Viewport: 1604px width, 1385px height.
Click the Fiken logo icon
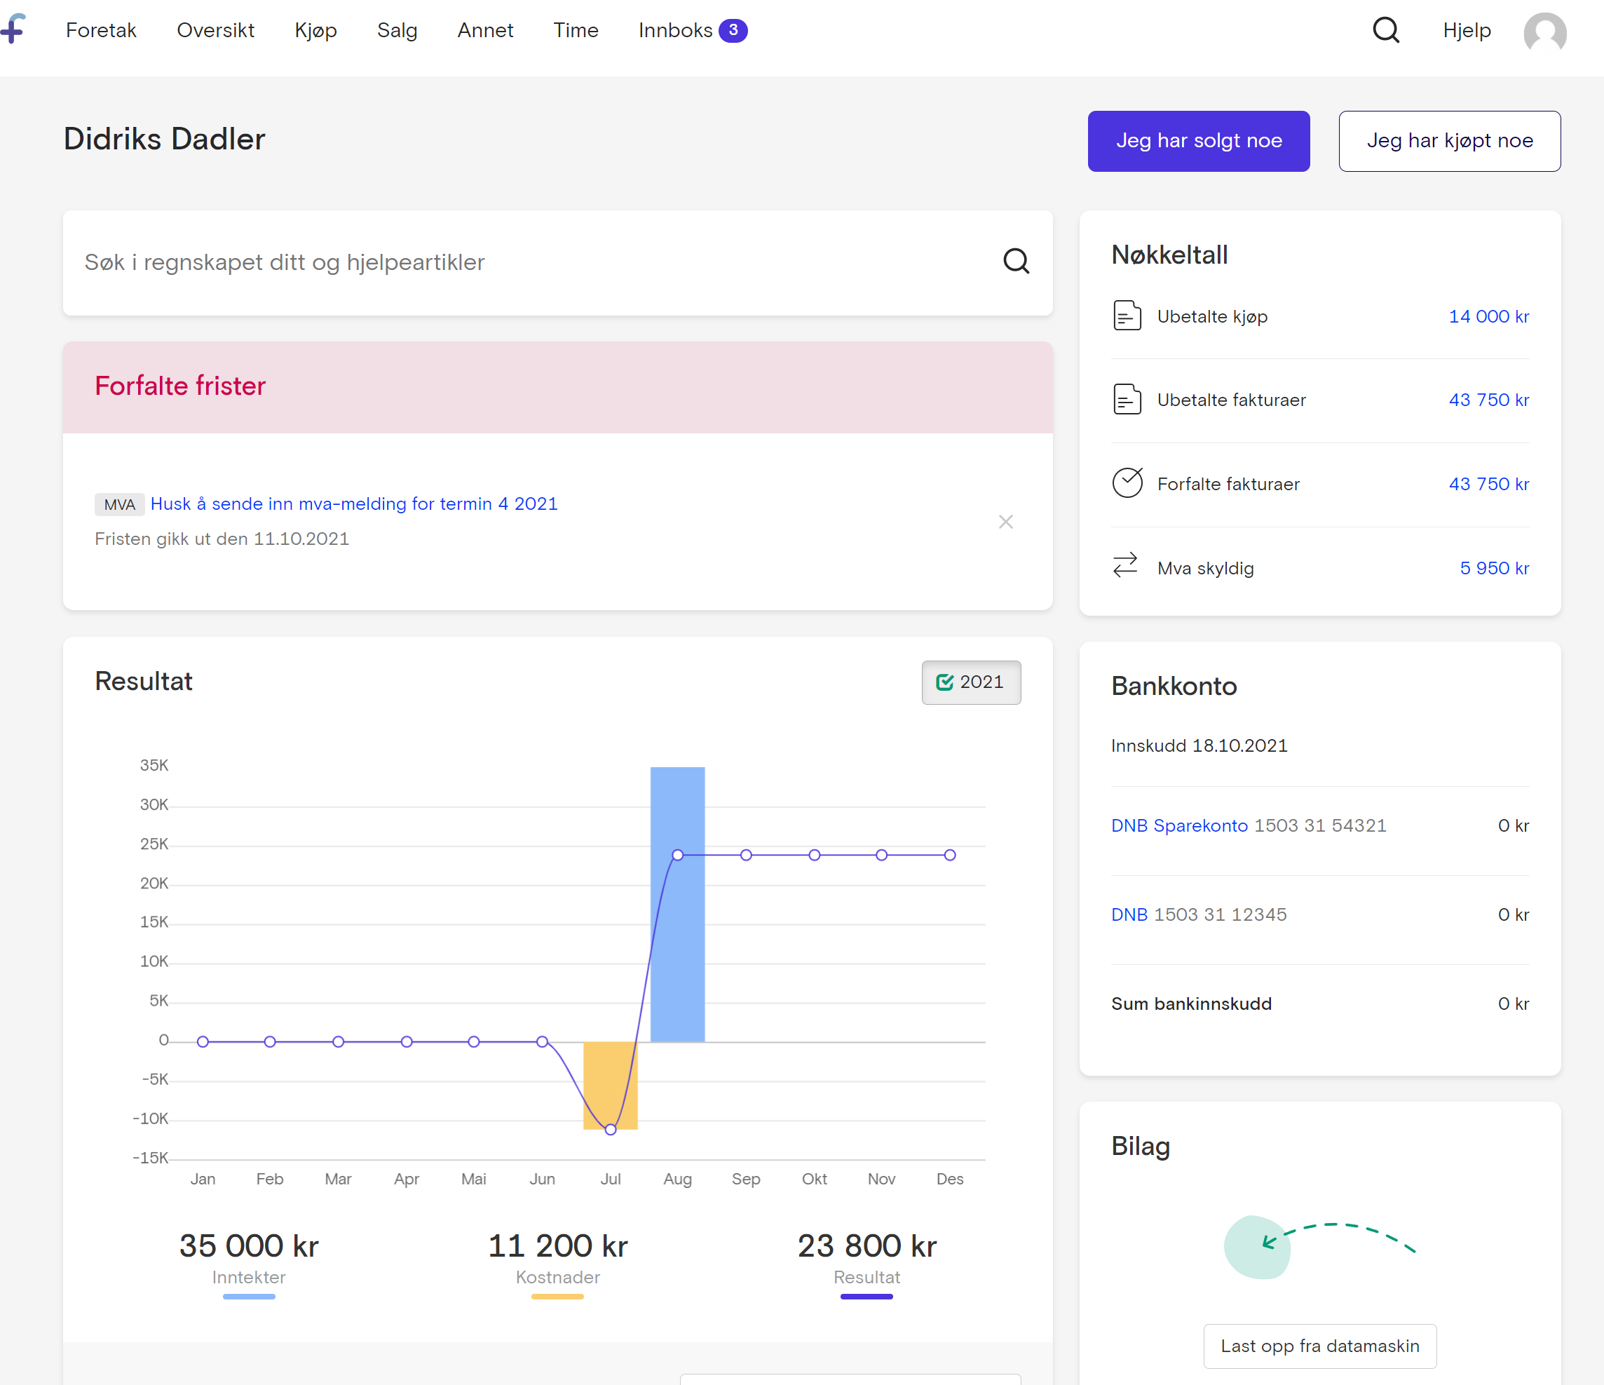[x=13, y=29]
